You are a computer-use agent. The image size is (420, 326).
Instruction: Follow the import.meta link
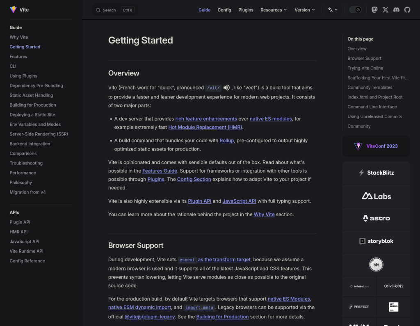[199, 308]
